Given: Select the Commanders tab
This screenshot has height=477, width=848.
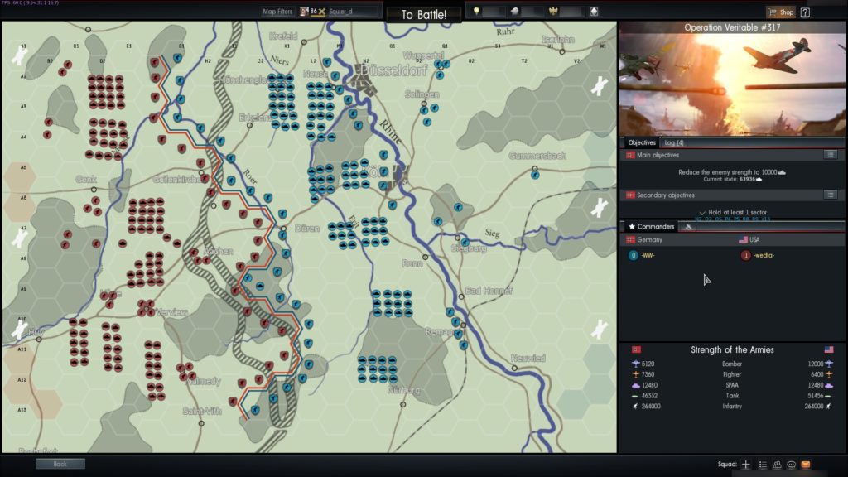Looking at the screenshot, I should tap(651, 226).
